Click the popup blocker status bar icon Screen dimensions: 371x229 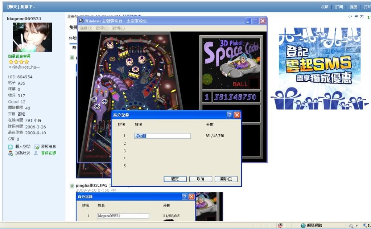coord(281,225)
